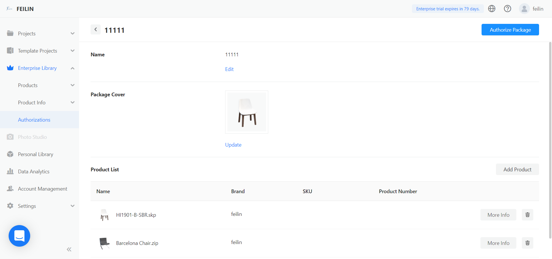Click the package cover chair thumbnail
This screenshot has width=552, height=259.
(247, 112)
